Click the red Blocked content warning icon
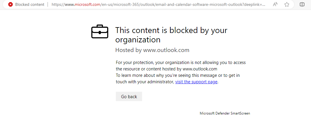Viewport: 311px width, 130px height. click(11, 4)
